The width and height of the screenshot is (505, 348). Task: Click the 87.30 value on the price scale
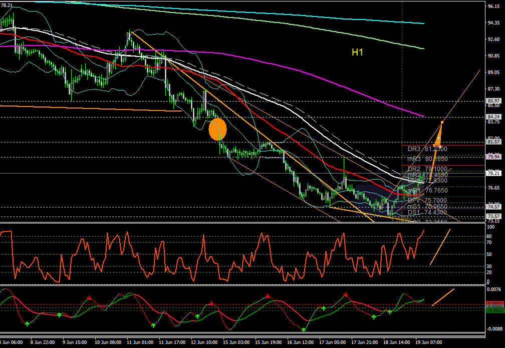tap(494, 88)
